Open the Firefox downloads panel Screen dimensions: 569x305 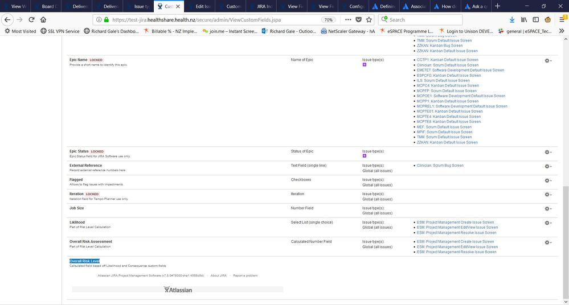[x=511, y=19]
